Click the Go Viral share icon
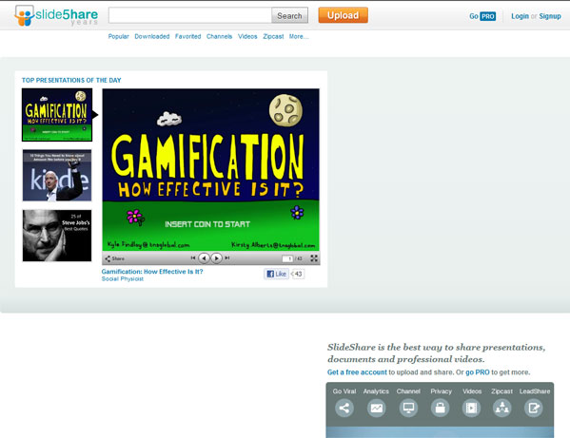The image size is (570, 438). pyautogui.click(x=344, y=408)
